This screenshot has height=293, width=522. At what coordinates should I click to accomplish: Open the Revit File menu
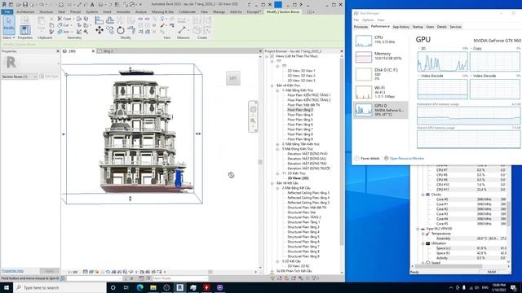point(7,12)
